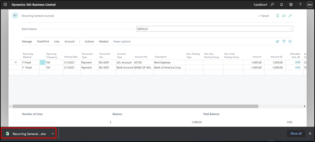Select the first row arrow indicator
The image size is (315, 142).
tap(15, 62)
